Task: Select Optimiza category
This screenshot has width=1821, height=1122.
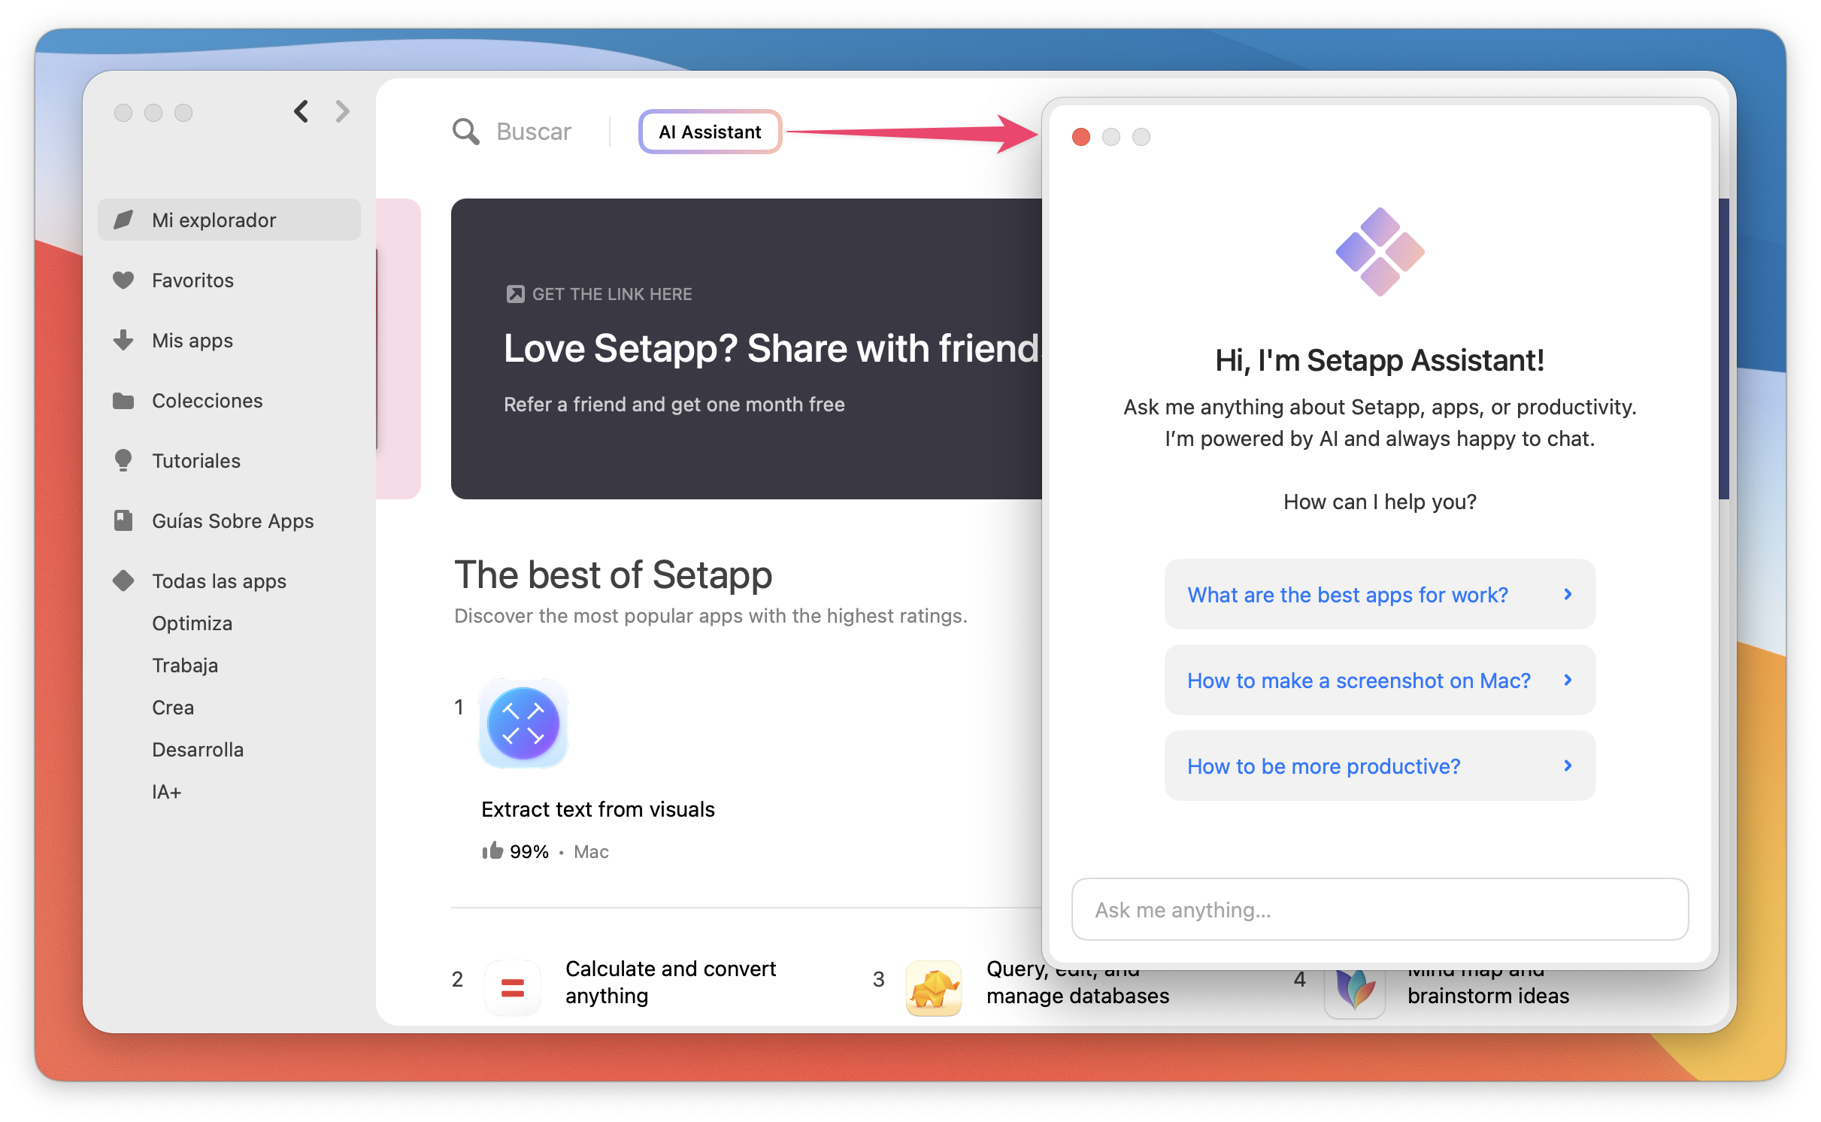Action: (192, 623)
